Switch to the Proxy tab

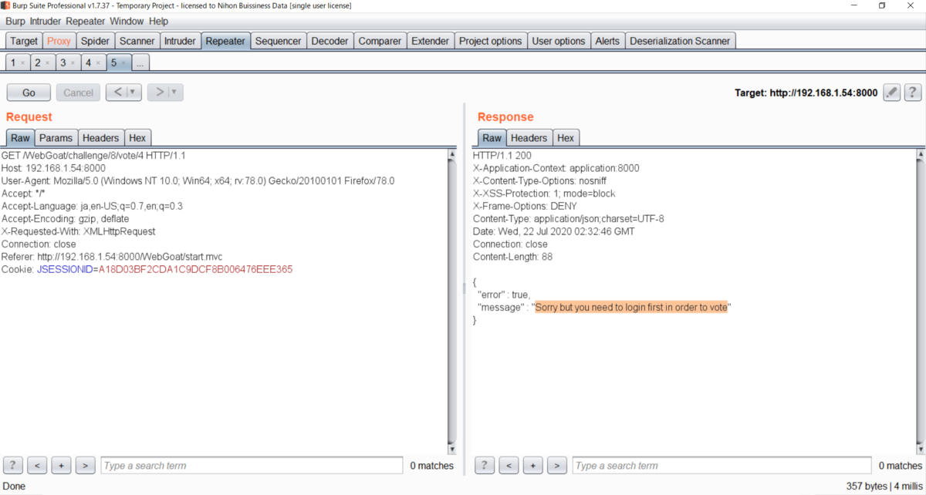point(59,41)
